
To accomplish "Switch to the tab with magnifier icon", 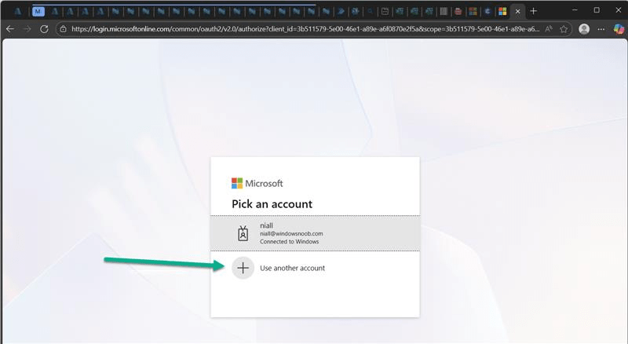I will pyautogui.click(x=371, y=11).
